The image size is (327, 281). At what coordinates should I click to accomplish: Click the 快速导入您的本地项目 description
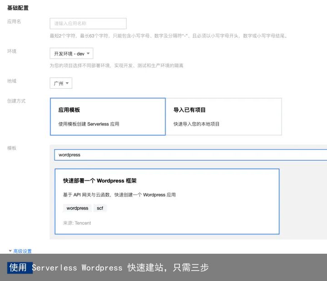(x=197, y=124)
